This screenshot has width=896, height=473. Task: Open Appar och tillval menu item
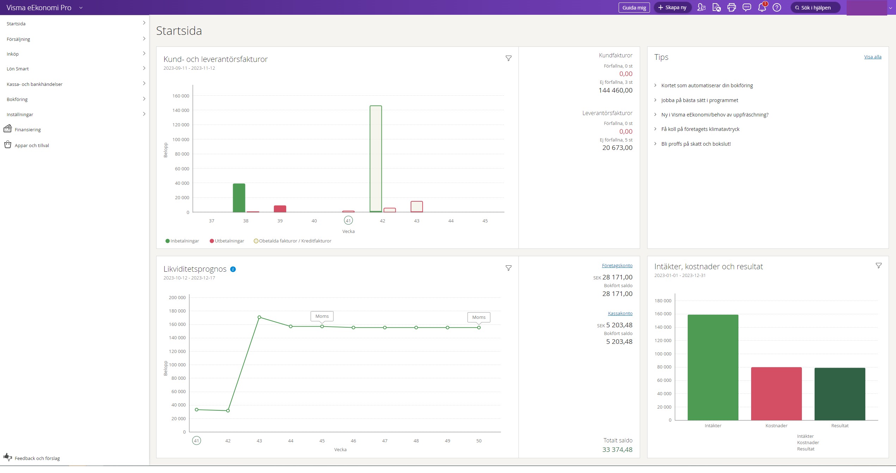(32, 145)
